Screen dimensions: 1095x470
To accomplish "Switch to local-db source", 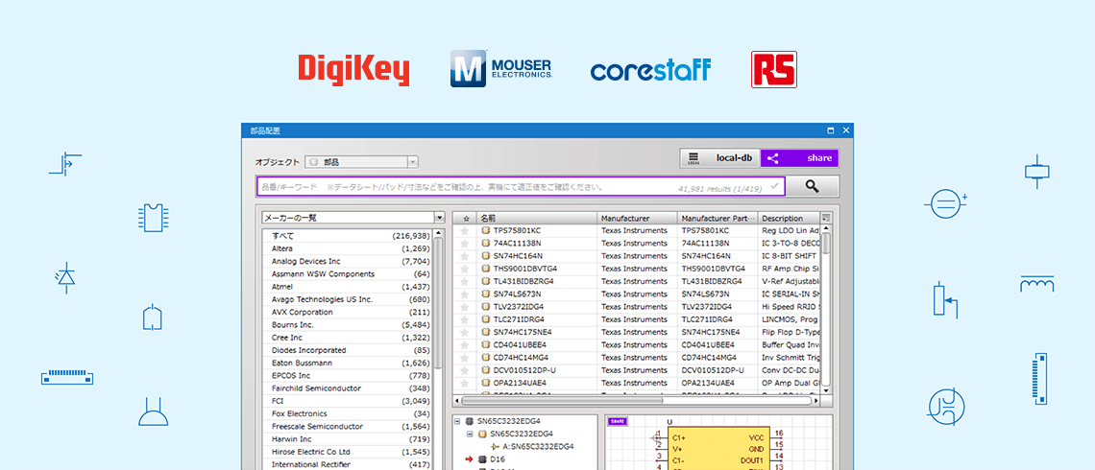I will coord(720,158).
